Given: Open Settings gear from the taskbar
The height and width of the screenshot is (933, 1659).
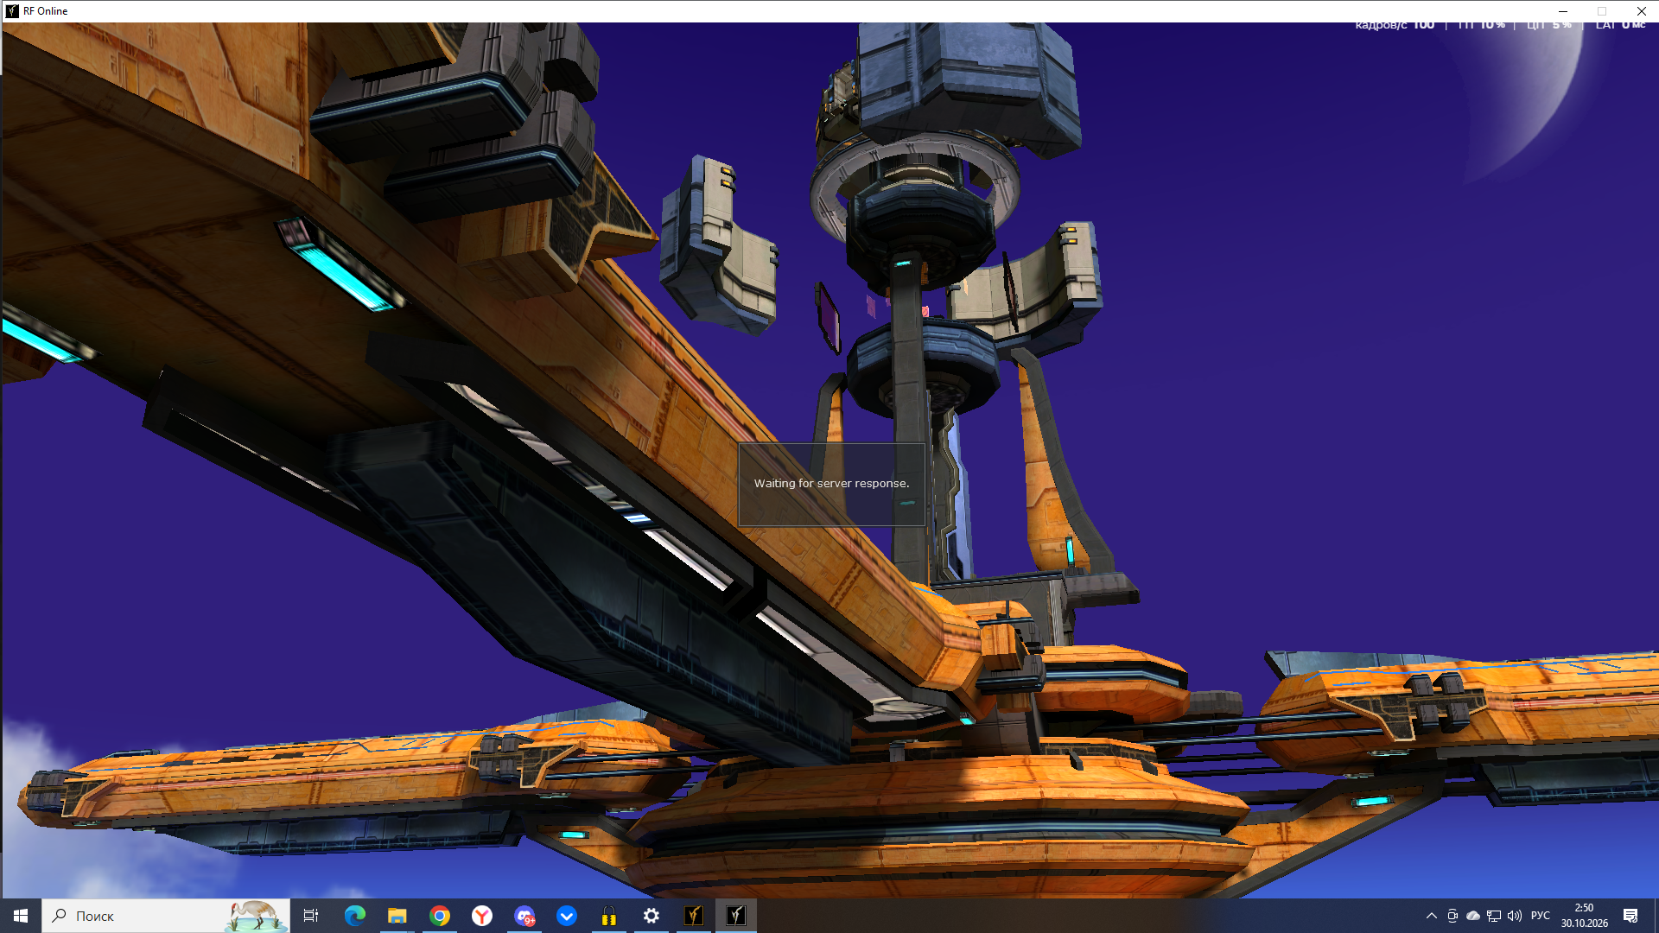Looking at the screenshot, I should point(651,916).
